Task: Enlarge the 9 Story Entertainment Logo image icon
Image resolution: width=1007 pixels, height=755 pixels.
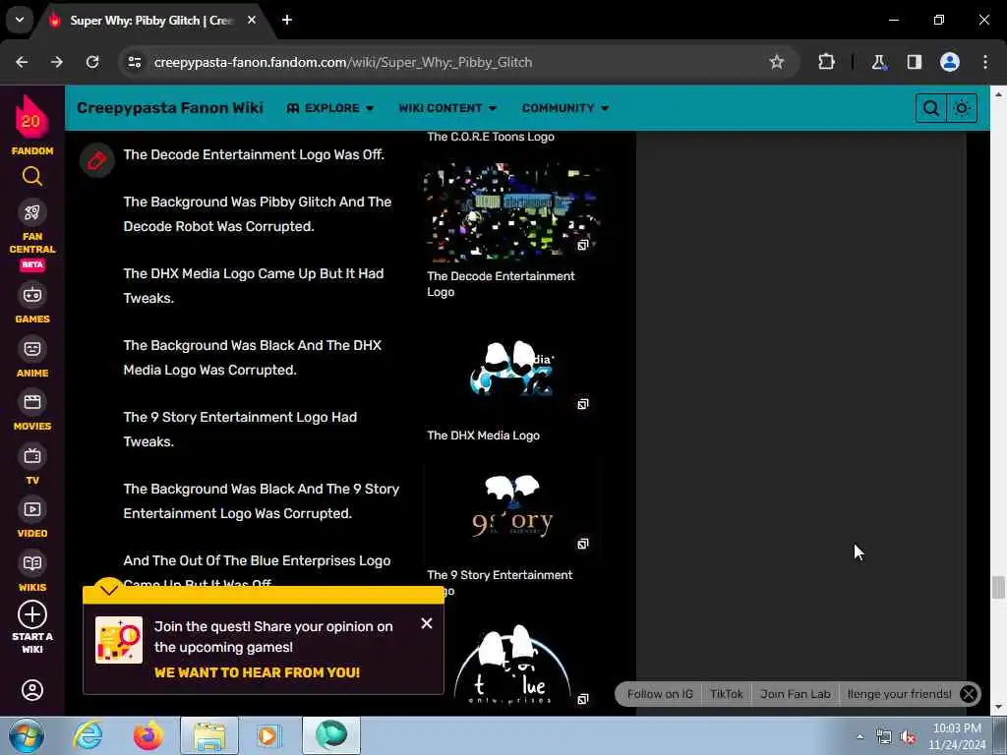Action: tap(582, 544)
